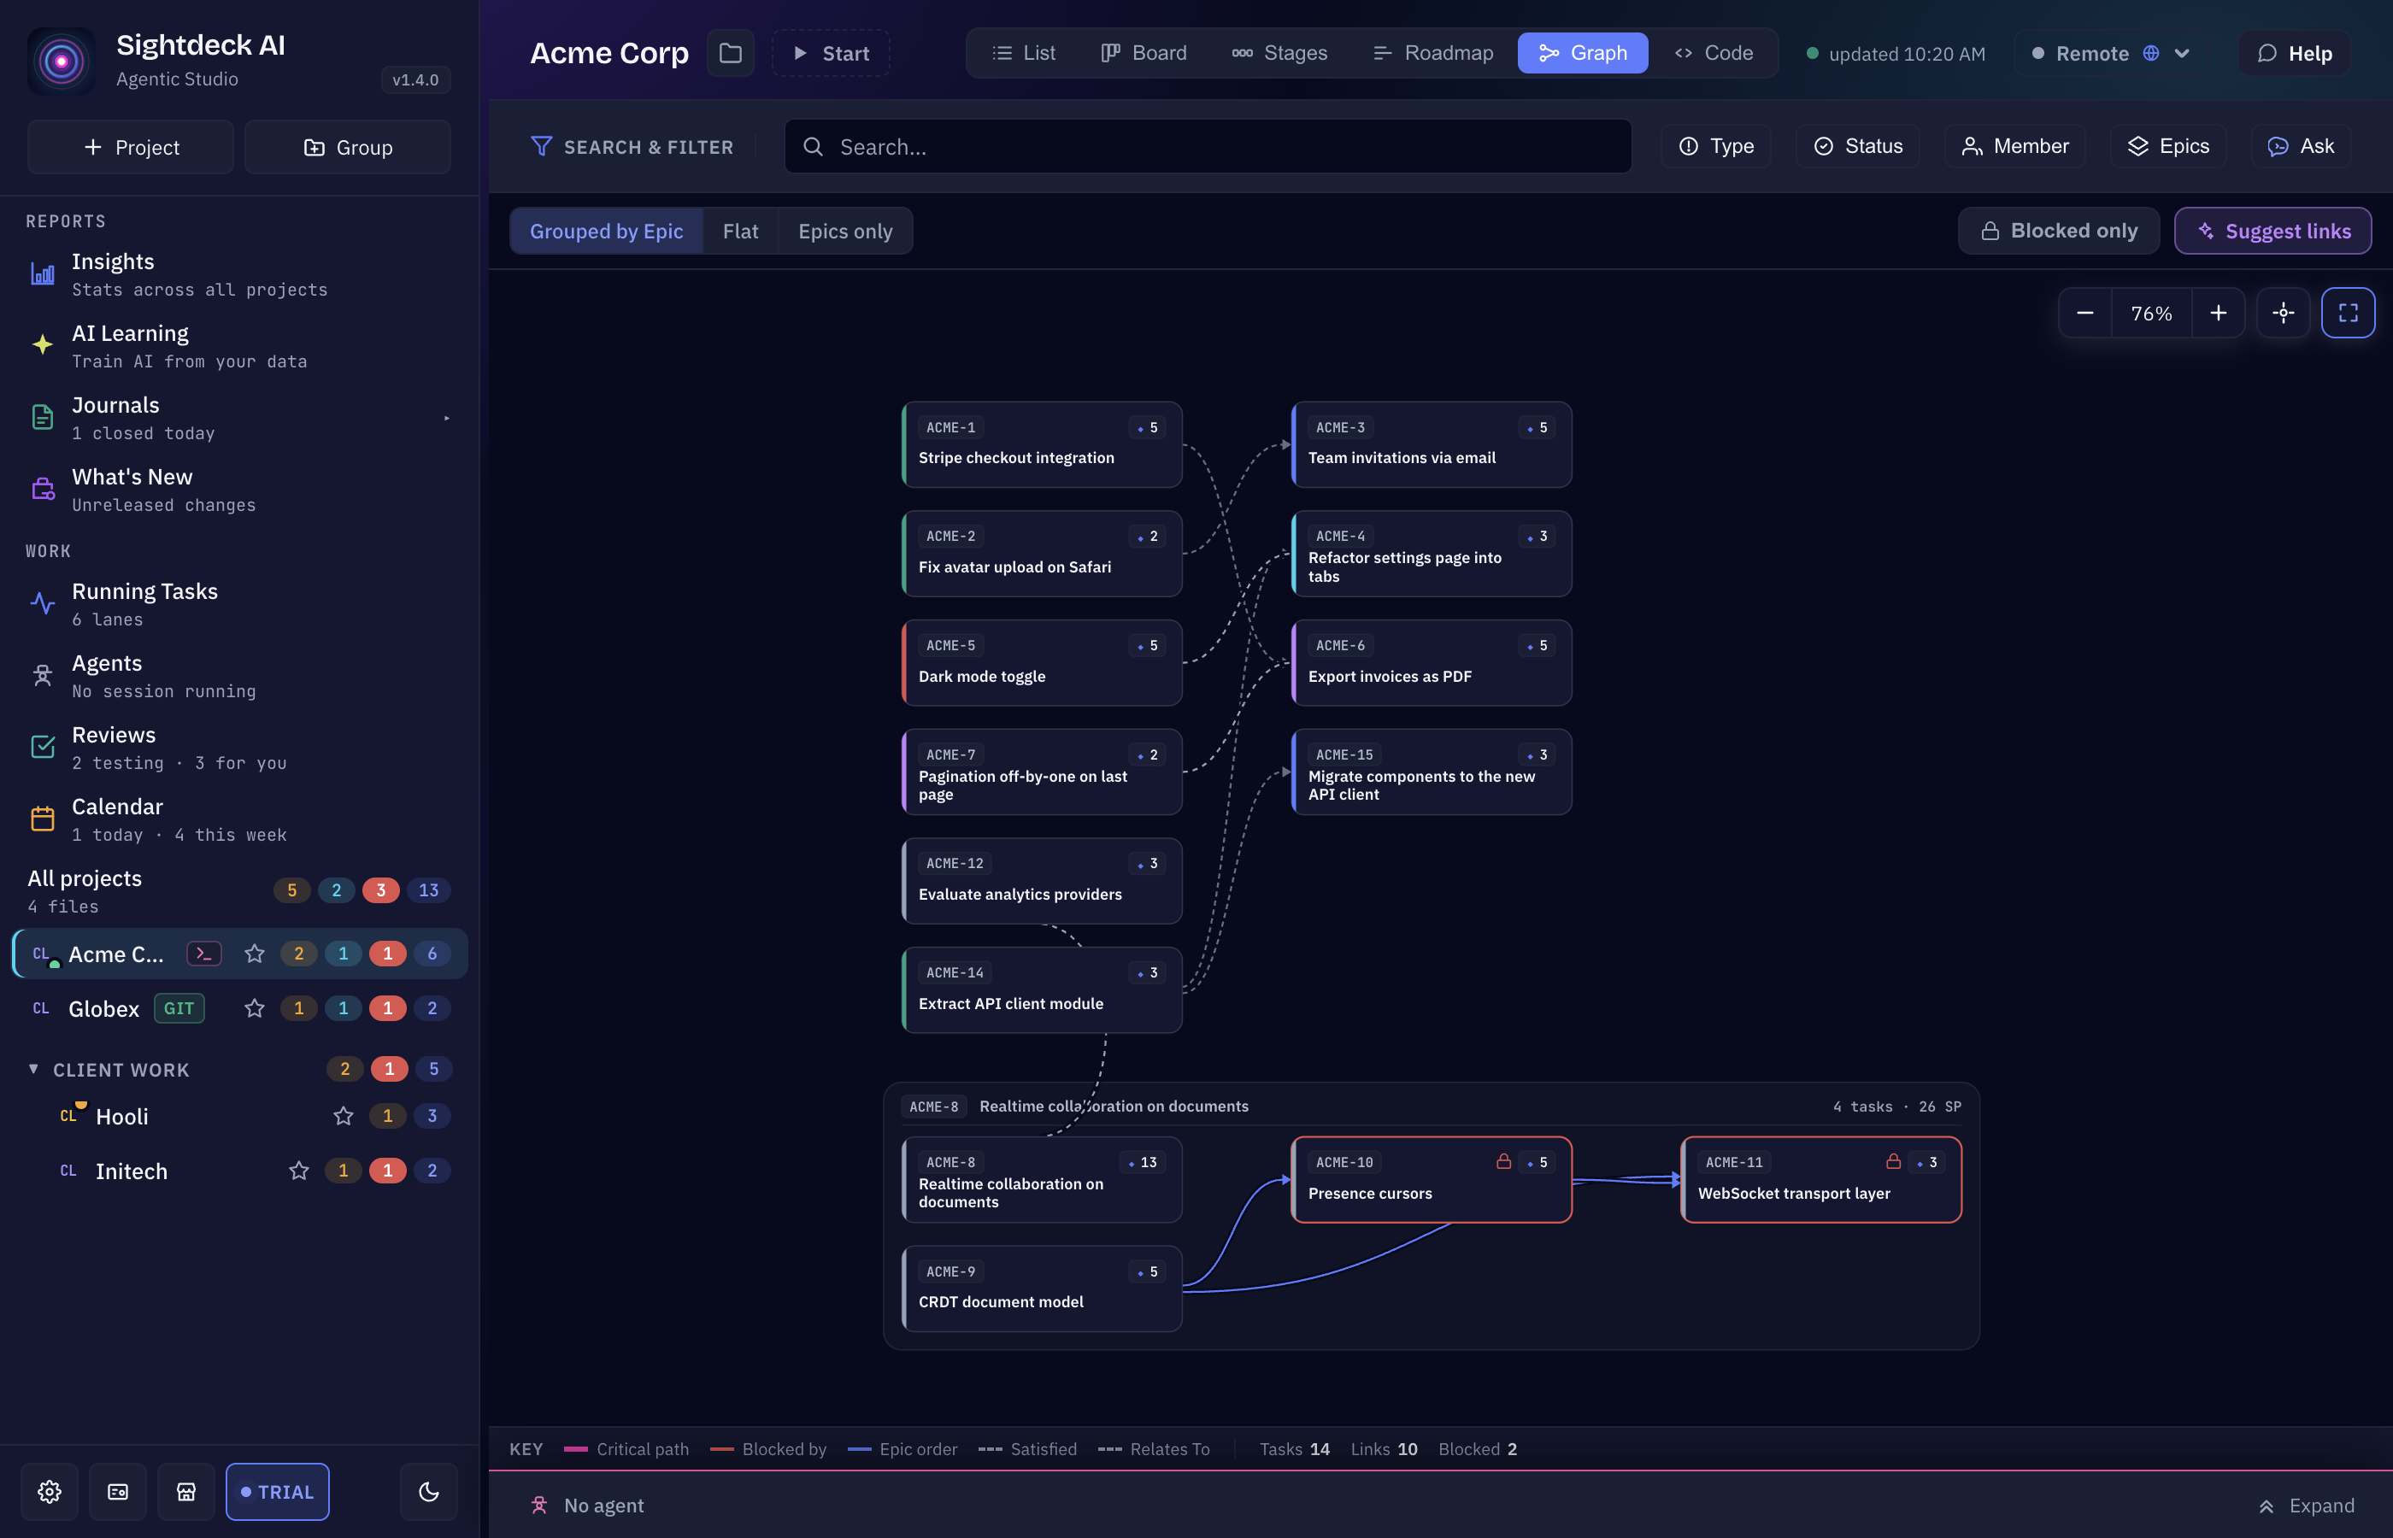Image resolution: width=2393 pixels, height=1538 pixels.
Task: Open the Help button
Action: click(2294, 53)
